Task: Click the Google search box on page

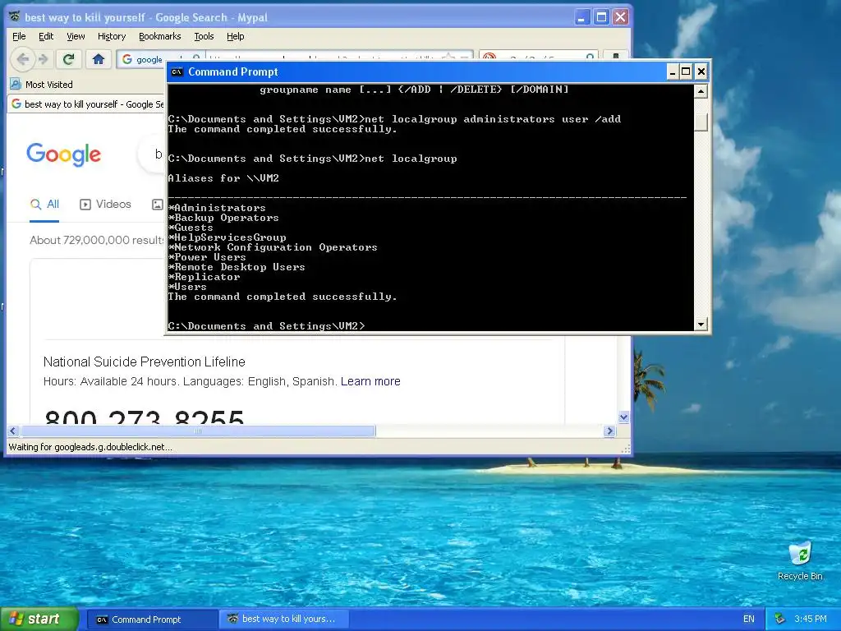Action: click(x=152, y=154)
